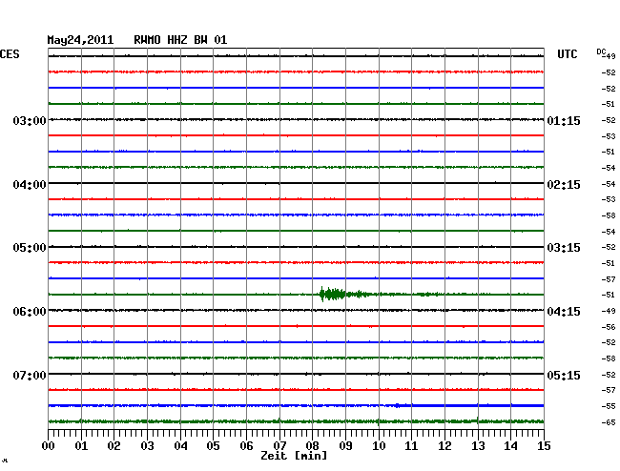Click minute tick label 00
Viewport: 620px width, 471px height.
click(x=49, y=445)
